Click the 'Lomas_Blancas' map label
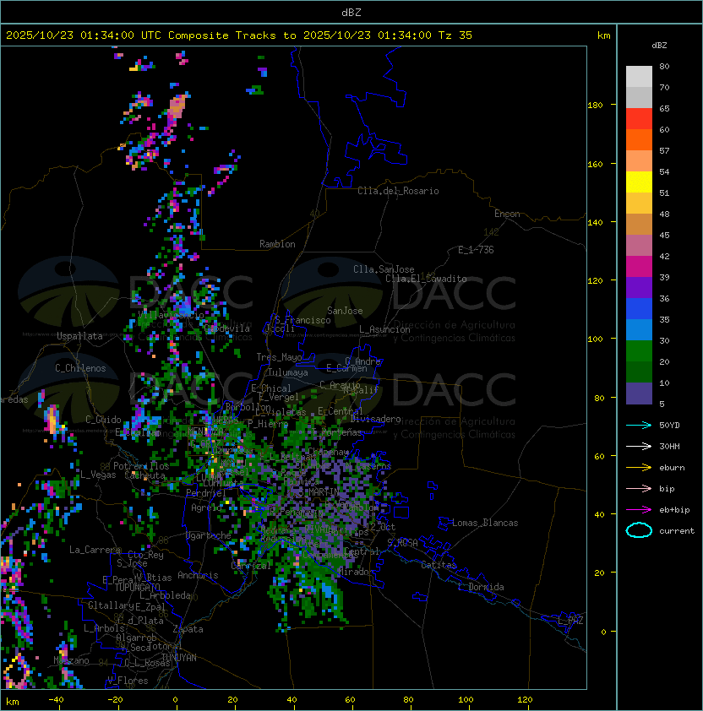703x711 pixels. pyautogui.click(x=485, y=523)
